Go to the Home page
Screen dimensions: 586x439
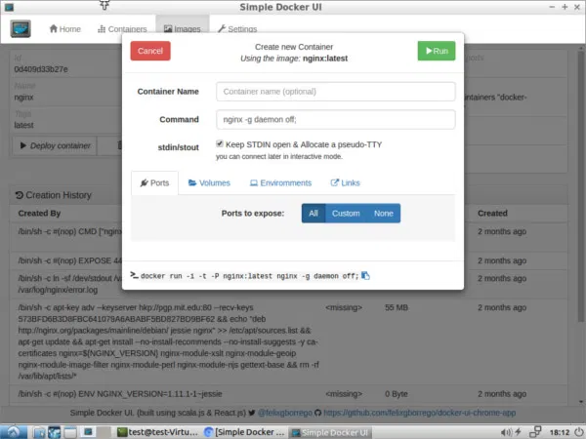(65, 28)
